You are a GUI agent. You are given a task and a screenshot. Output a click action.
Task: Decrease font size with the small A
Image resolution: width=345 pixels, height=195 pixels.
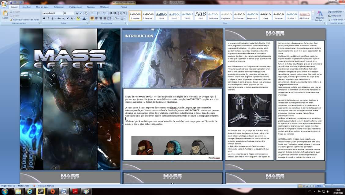[x=81, y=13]
